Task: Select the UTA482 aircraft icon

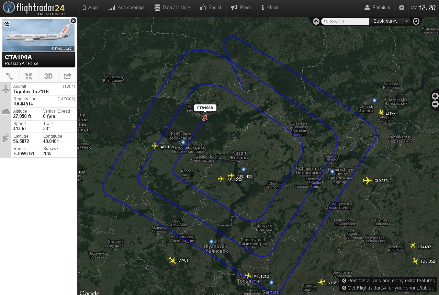Action: click(413, 246)
